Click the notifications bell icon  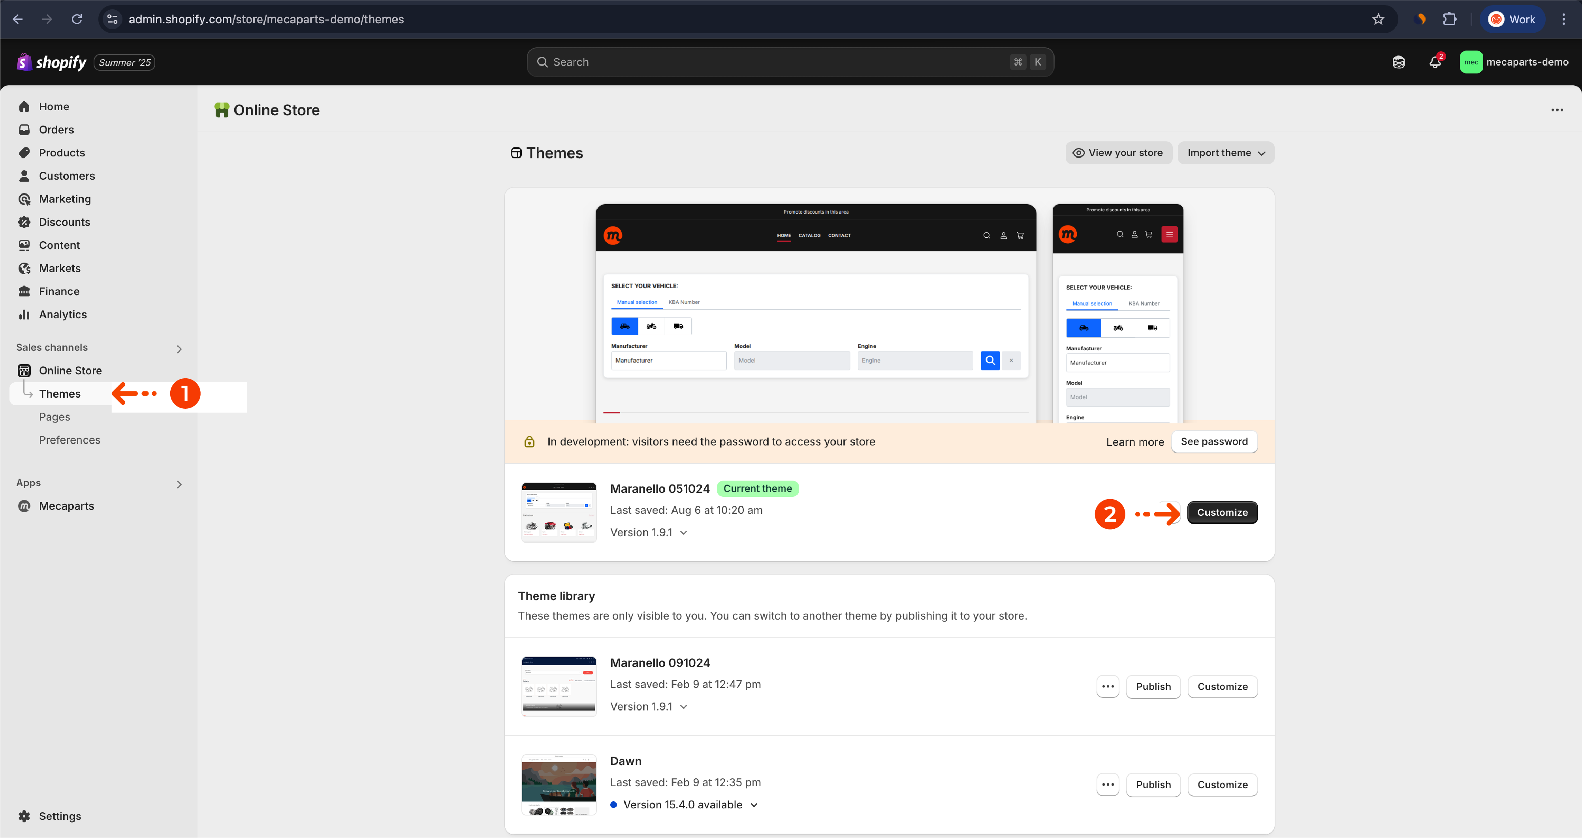point(1435,62)
